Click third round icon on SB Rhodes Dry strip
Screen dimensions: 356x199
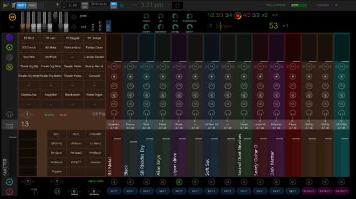point(146,86)
